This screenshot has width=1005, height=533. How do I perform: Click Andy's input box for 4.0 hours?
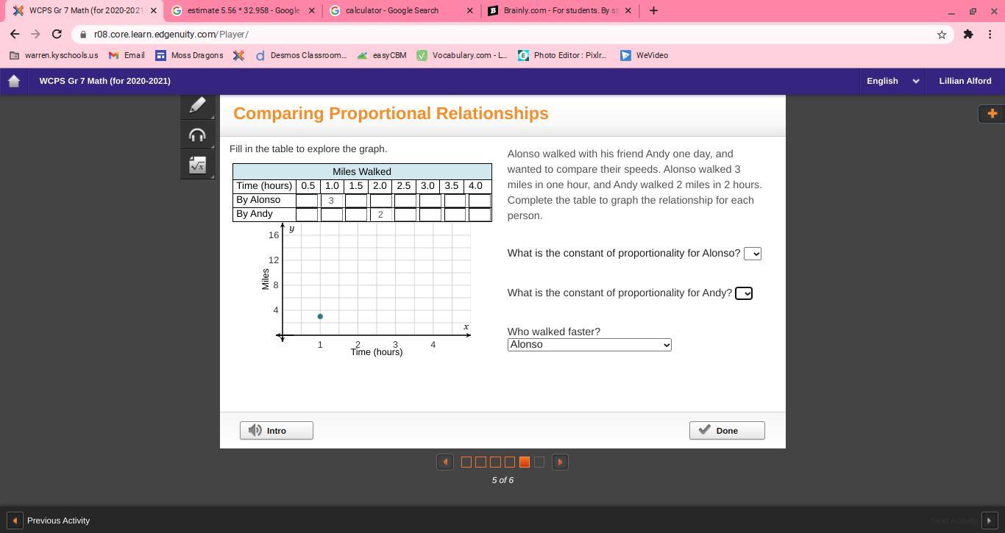pyautogui.click(x=480, y=215)
